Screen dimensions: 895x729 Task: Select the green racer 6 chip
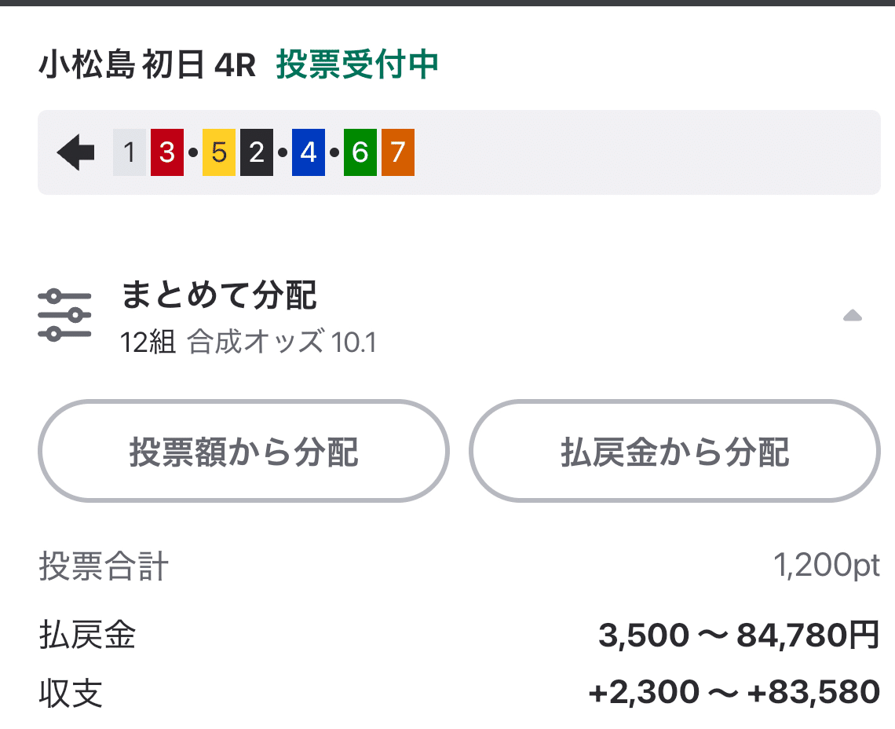(359, 153)
